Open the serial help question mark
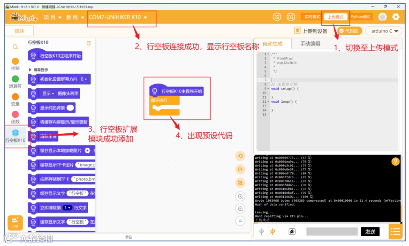The image size is (409, 246). tap(395, 161)
